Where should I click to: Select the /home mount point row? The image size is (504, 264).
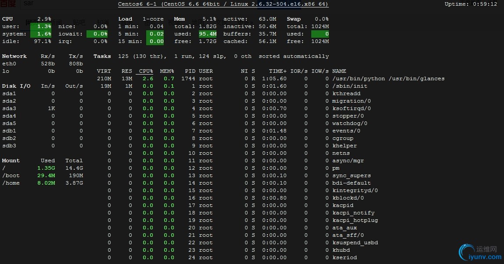coord(43,183)
